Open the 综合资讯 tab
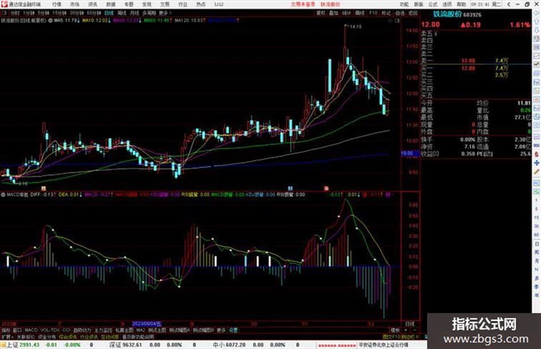 [68, 337]
